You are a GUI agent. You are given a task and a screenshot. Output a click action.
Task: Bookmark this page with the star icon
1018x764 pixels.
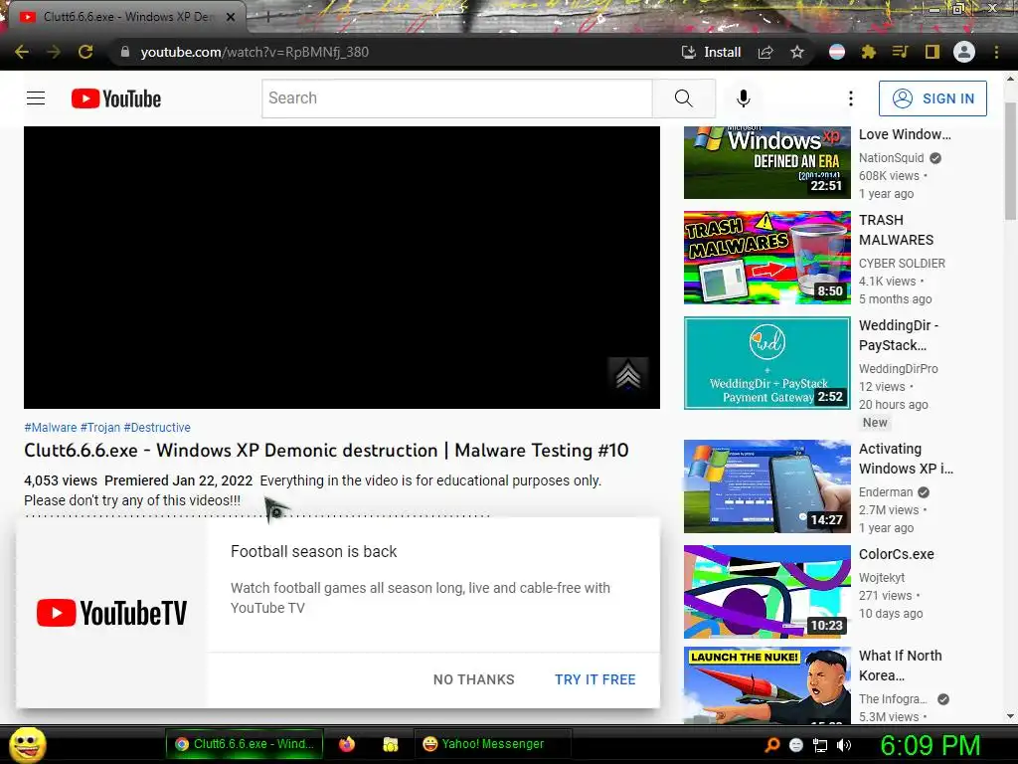797,52
